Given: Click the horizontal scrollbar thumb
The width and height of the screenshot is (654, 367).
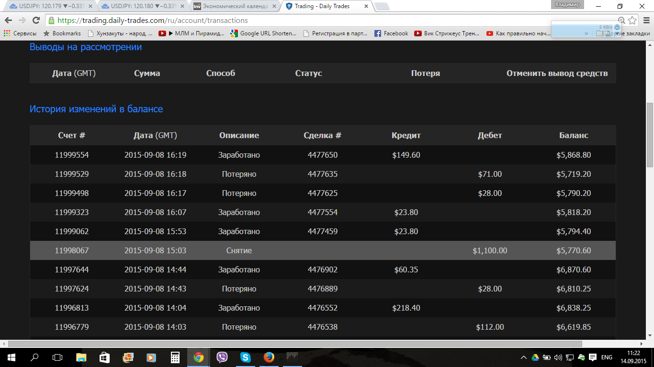Looking at the screenshot, I should [x=295, y=344].
